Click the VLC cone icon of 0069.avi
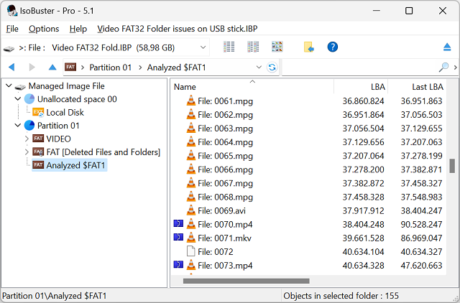 pos(190,210)
